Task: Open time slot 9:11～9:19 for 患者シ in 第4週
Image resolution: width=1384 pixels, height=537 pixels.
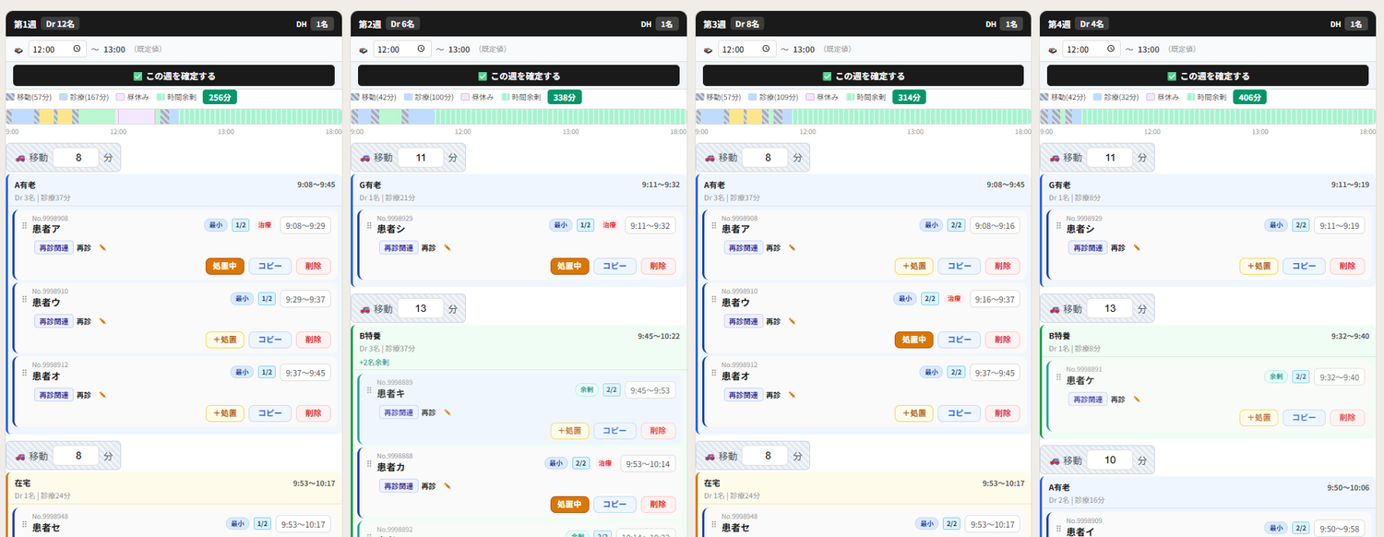Action: point(1340,225)
